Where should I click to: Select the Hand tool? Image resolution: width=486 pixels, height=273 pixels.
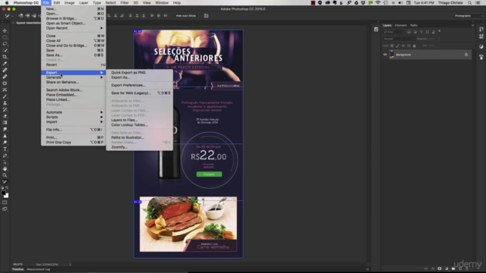click(x=5, y=168)
